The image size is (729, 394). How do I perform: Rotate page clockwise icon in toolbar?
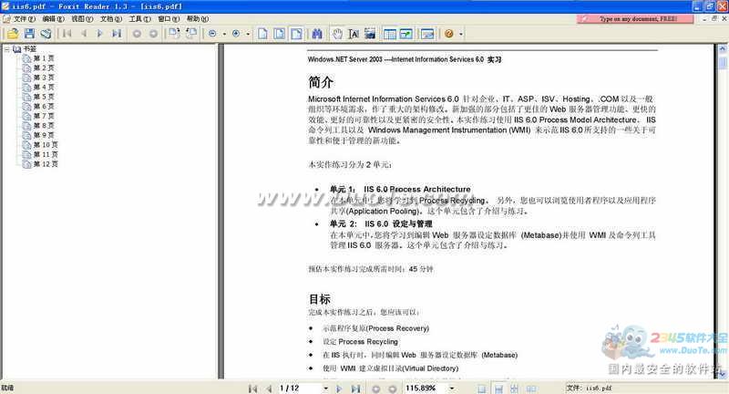[x=174, y=34]
